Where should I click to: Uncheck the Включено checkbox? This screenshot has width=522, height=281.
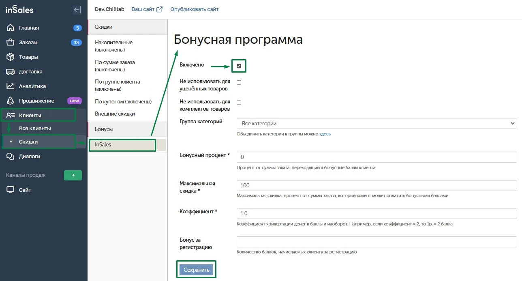point(239,66)
